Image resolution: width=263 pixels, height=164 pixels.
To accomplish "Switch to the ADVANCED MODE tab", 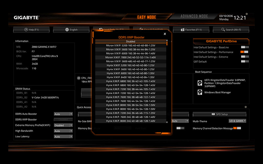I will coord(194,16).
